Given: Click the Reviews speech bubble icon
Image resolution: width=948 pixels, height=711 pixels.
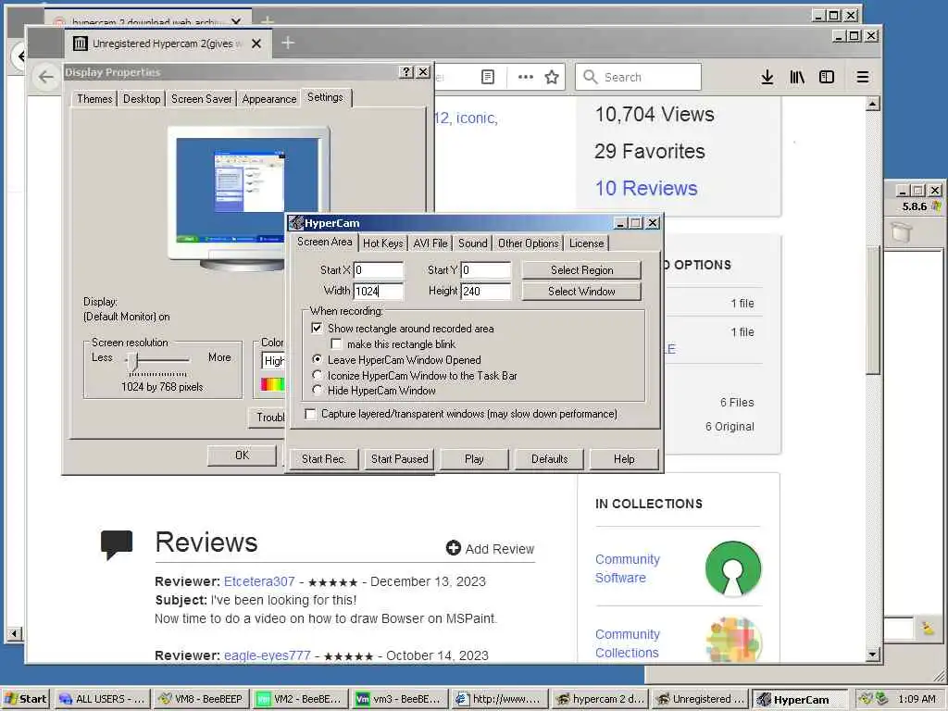Looking at the screenshot, I should [x=117, y=544].
